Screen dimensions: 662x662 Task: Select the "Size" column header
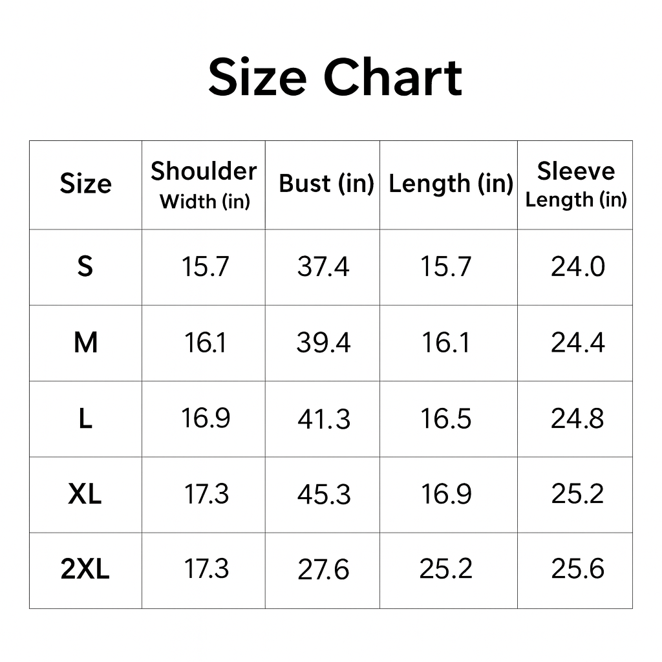tap(85, 184)
